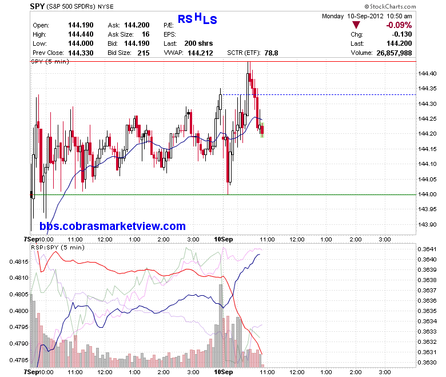446x377 pixels.
Task: Click the Last 200 shrs value
Action: 198,43
